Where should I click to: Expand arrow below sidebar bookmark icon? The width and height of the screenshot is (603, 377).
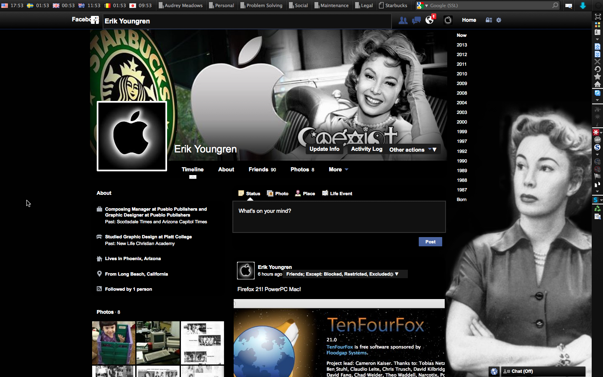click(x=598, y=39)
